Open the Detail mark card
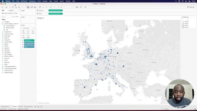Image resolution: width=197 pixels, height=111 pixels. coord(23,36)
